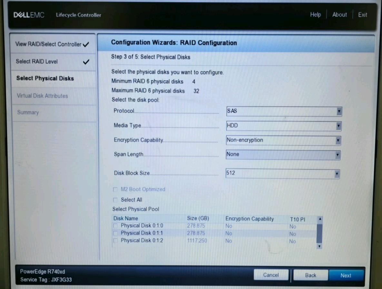Image resolution: width=382 pixels, height=289 pixels.
Task: Click the Dell EMC logo
Action: pos(29,14)
